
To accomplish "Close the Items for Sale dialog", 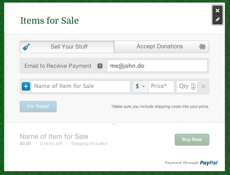I will (217, 11).
